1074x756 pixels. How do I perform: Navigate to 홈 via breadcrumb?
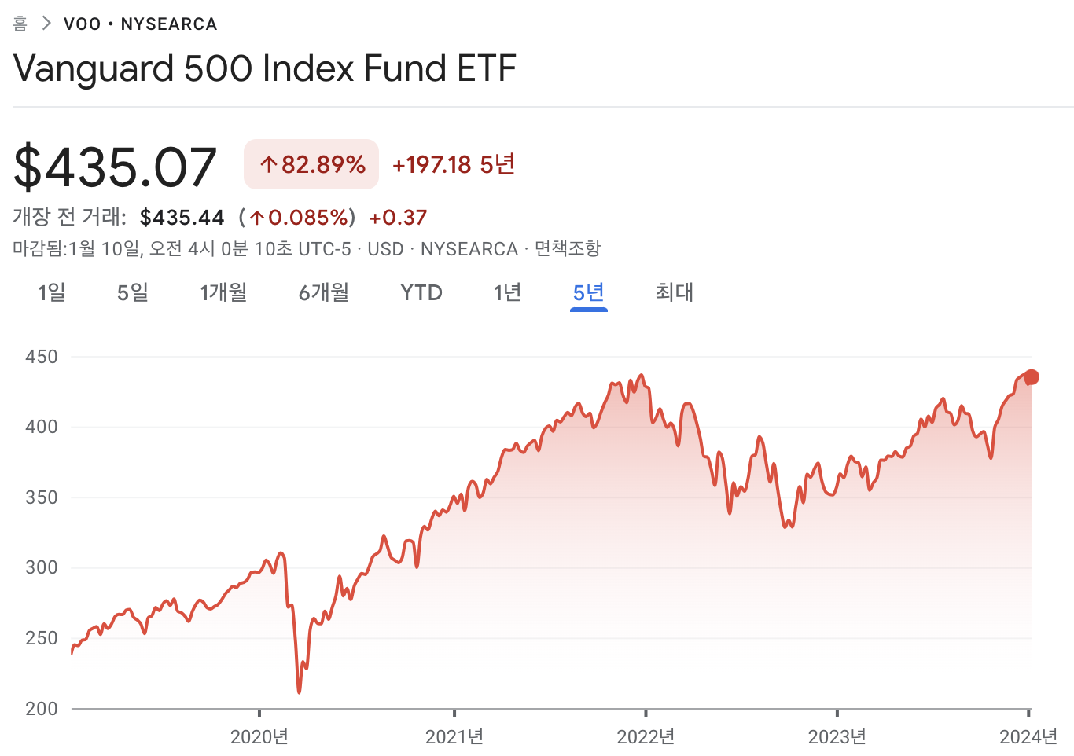tap(20, 24)
